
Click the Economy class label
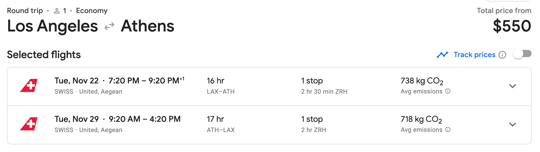coord(92,11)
